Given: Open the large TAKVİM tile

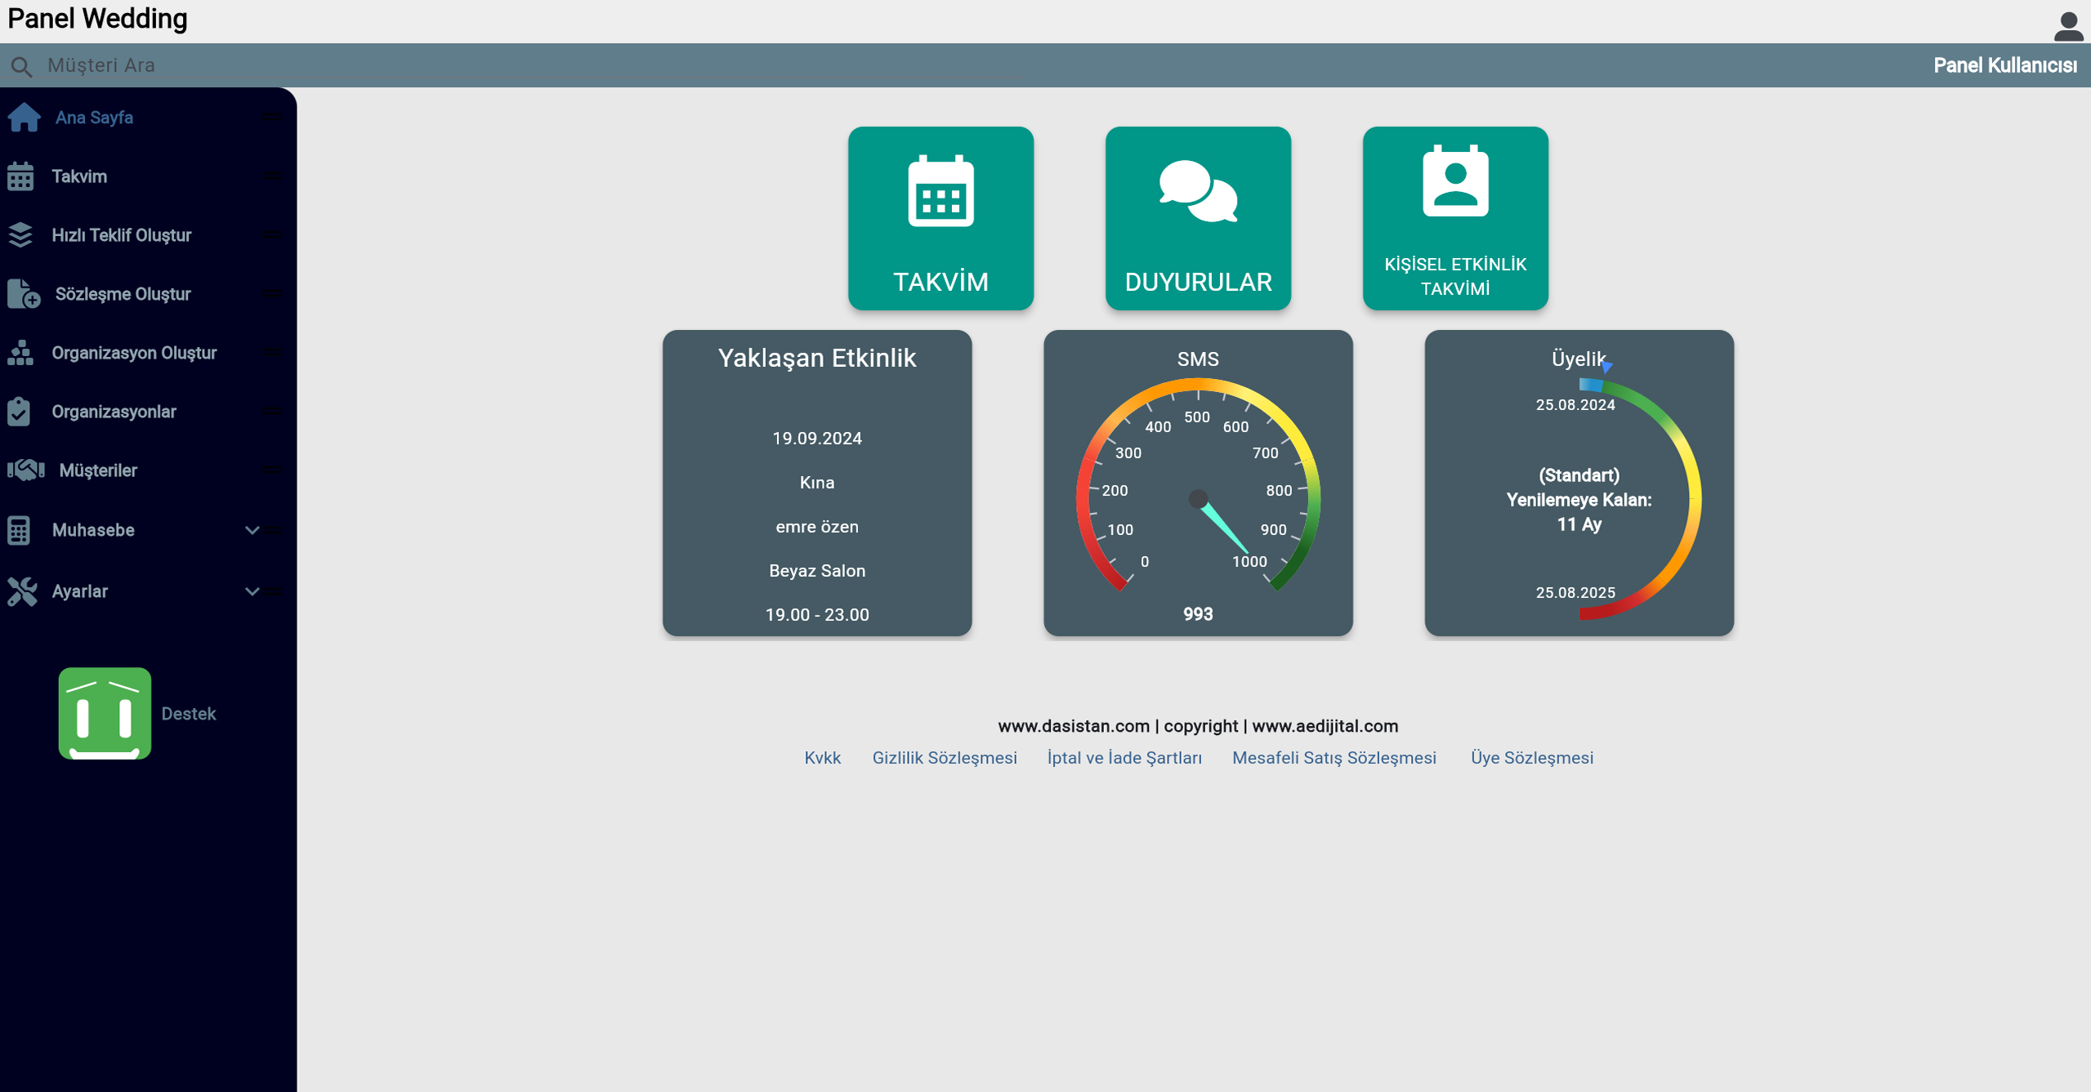Looking at the screenshot, I should (941, 218).
